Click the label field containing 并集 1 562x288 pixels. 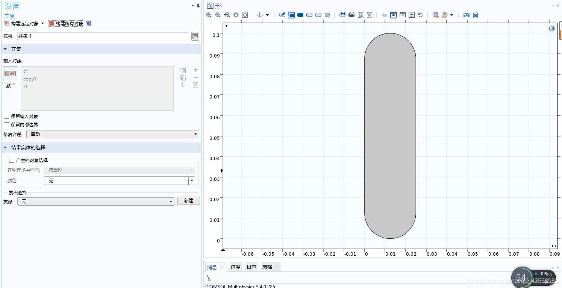click(103, 36)
